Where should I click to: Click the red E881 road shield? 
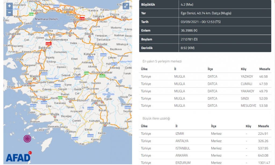49,43
